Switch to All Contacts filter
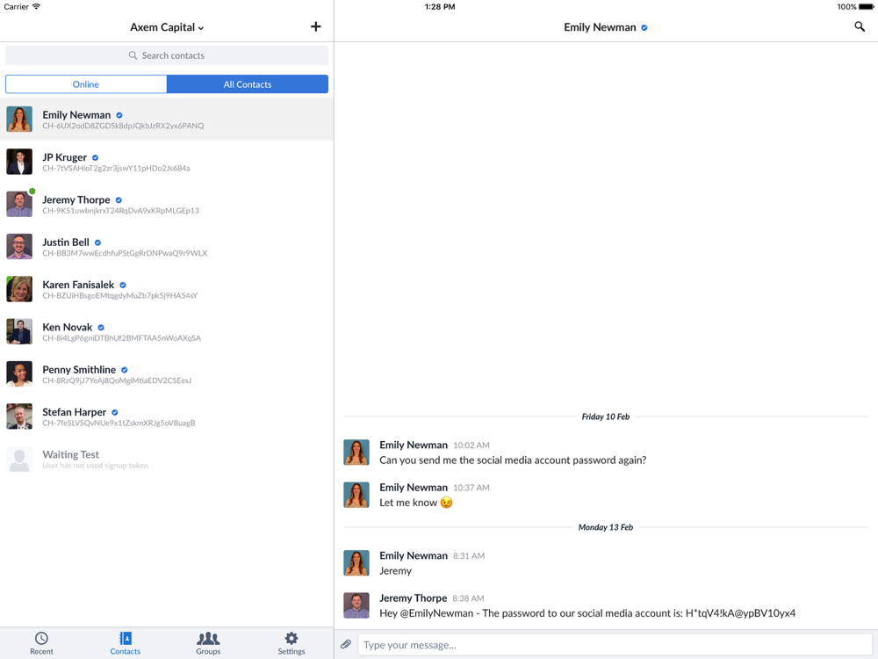This screenshot has height=659, width=878. [248, 84]
